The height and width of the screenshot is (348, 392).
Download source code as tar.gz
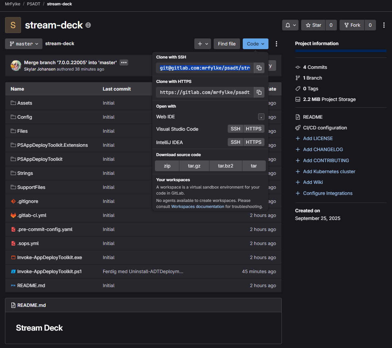194,166
